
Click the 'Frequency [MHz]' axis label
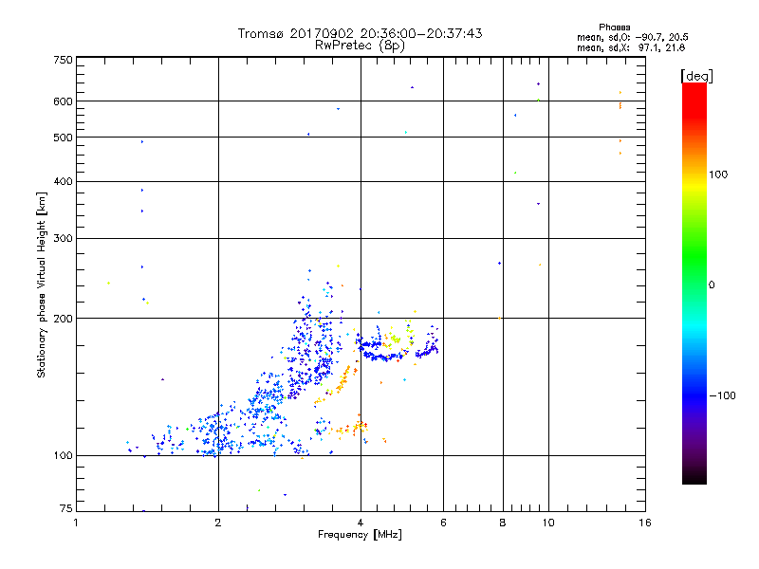click(360, 535)
